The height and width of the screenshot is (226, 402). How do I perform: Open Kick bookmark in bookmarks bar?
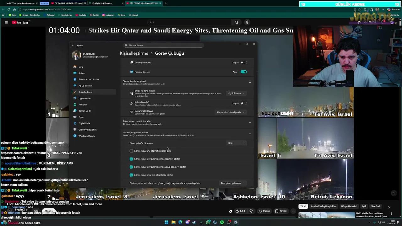tap(12, 15)
